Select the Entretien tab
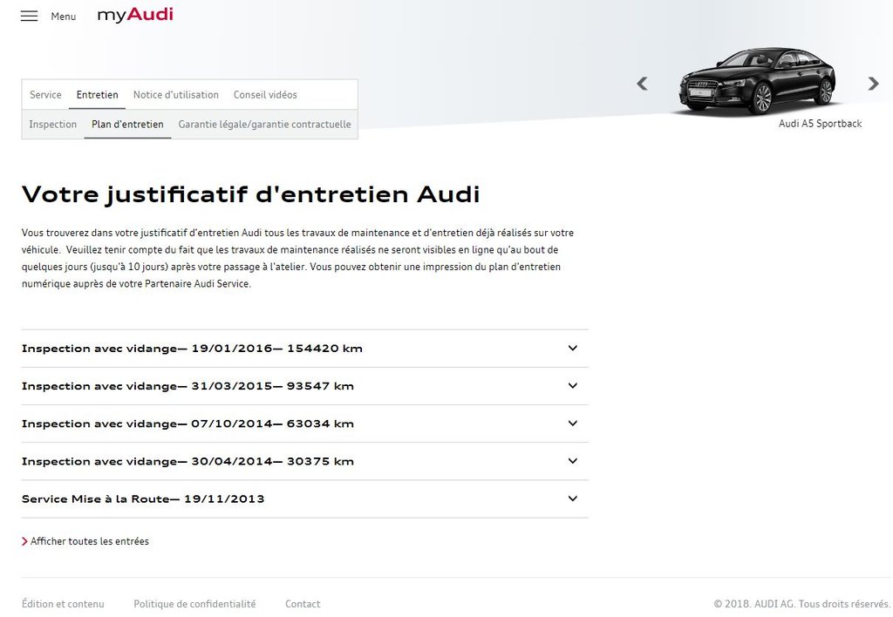 [97, 95]
